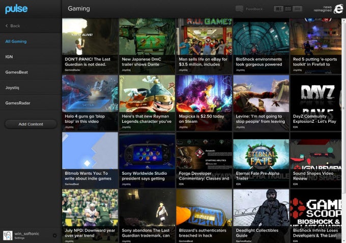346x243 pixels.
Task: Open BioShock Infinite Loses Developers article
Action: 316,216
